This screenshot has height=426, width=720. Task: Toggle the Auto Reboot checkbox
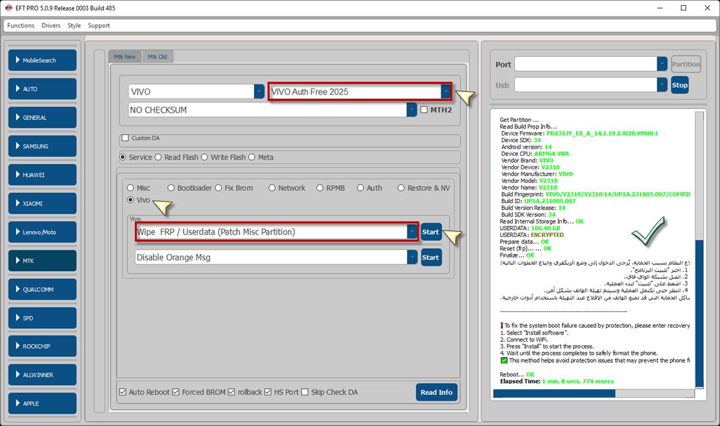(x=122, y=392)
